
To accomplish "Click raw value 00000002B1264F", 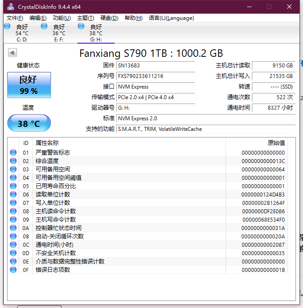I will [263, 203].
